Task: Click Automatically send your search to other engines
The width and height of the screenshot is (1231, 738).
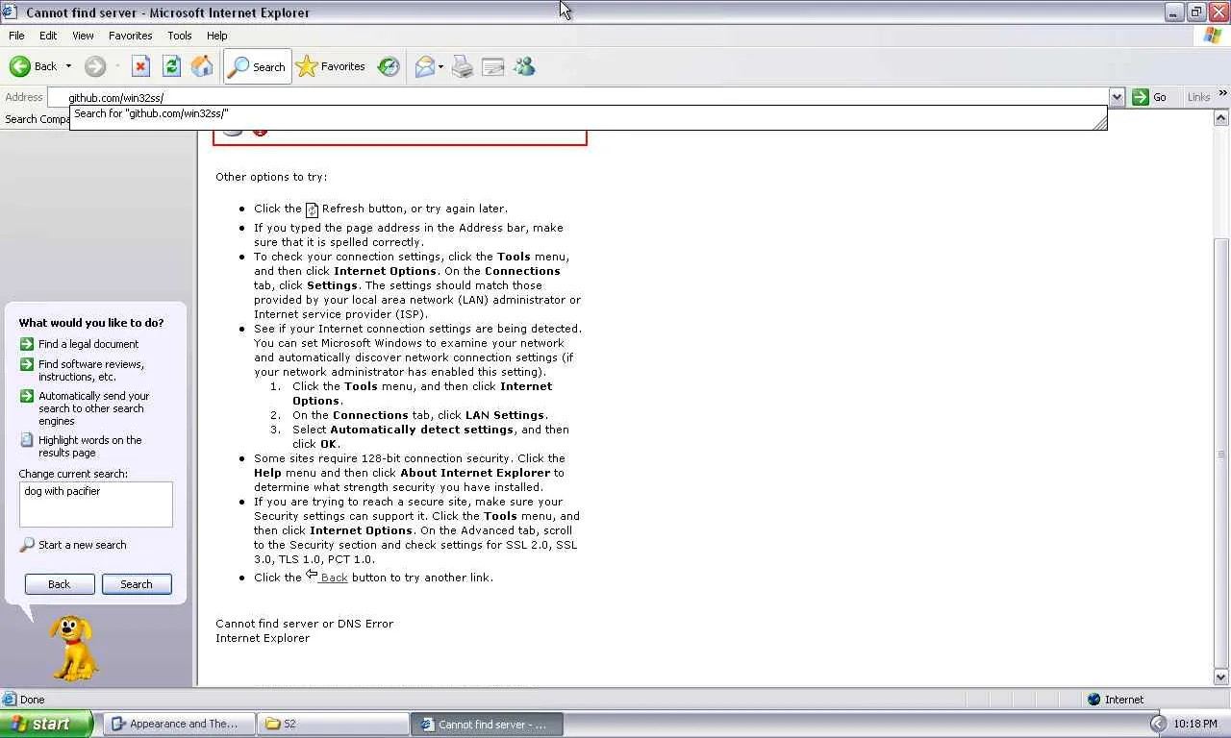Action: [x=94, y=408]
